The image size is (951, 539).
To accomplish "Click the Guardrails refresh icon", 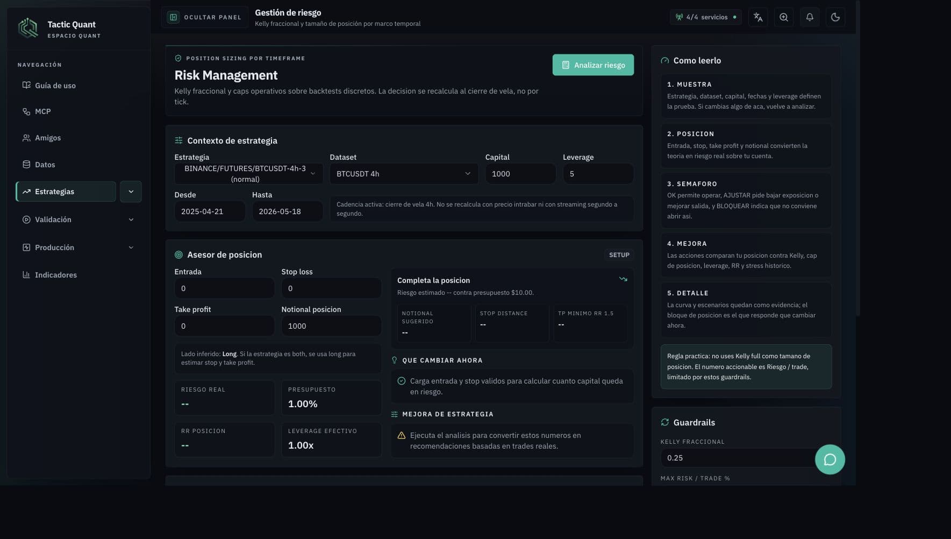I will (x=665, y=422).
